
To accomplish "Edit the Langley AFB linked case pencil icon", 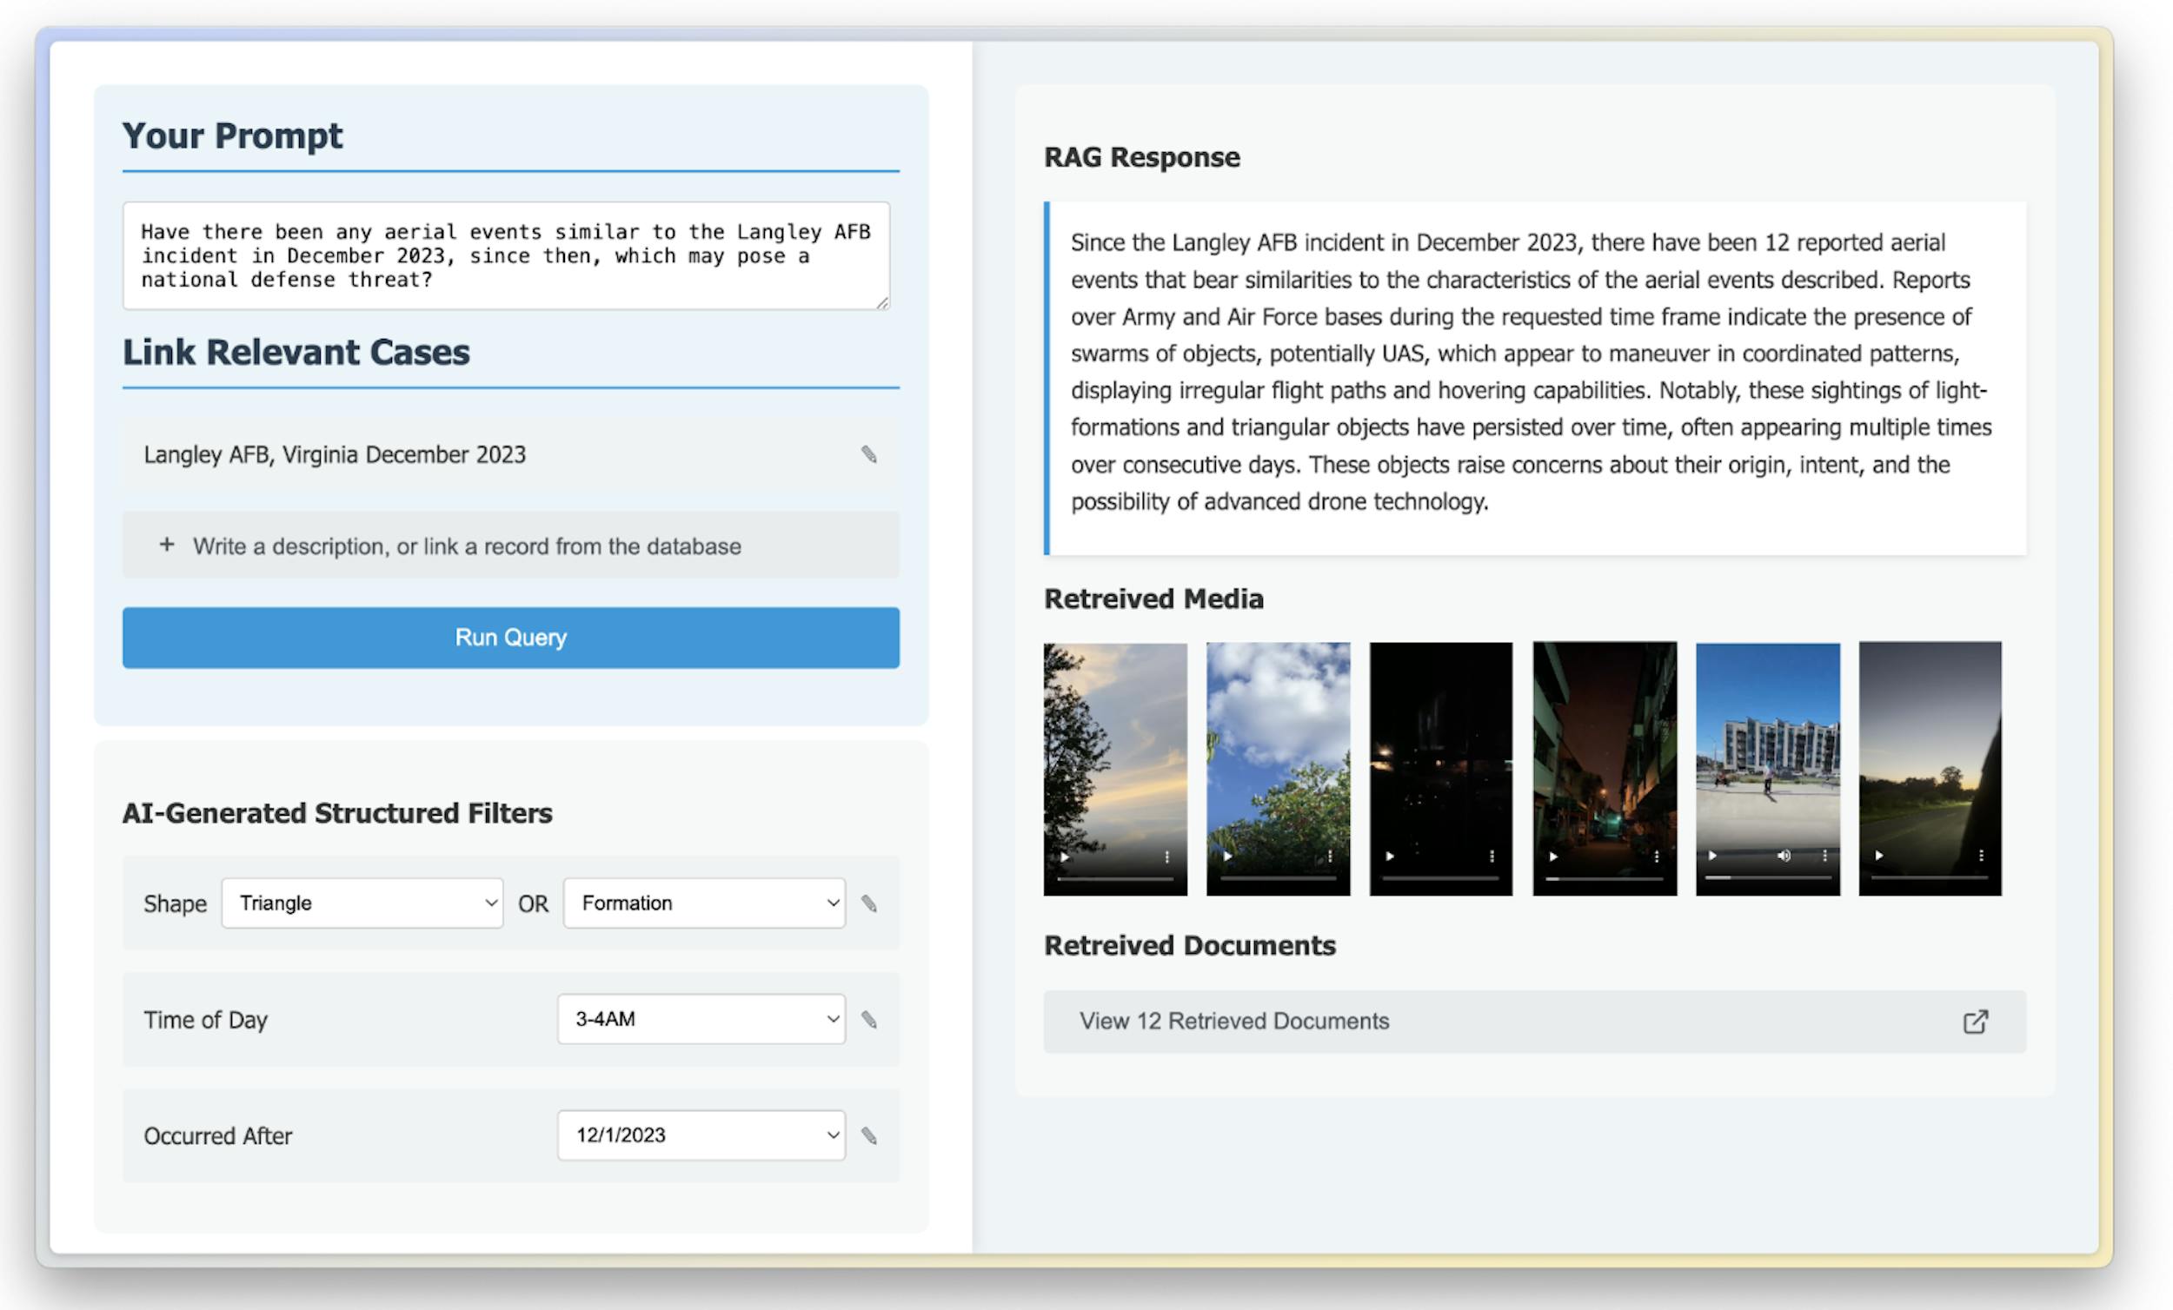I will [868, 454].
